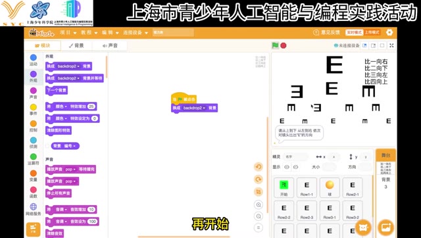Switch to the 背景 backdrops tab
Screen dimensions: 421x238
click(76, 45)
